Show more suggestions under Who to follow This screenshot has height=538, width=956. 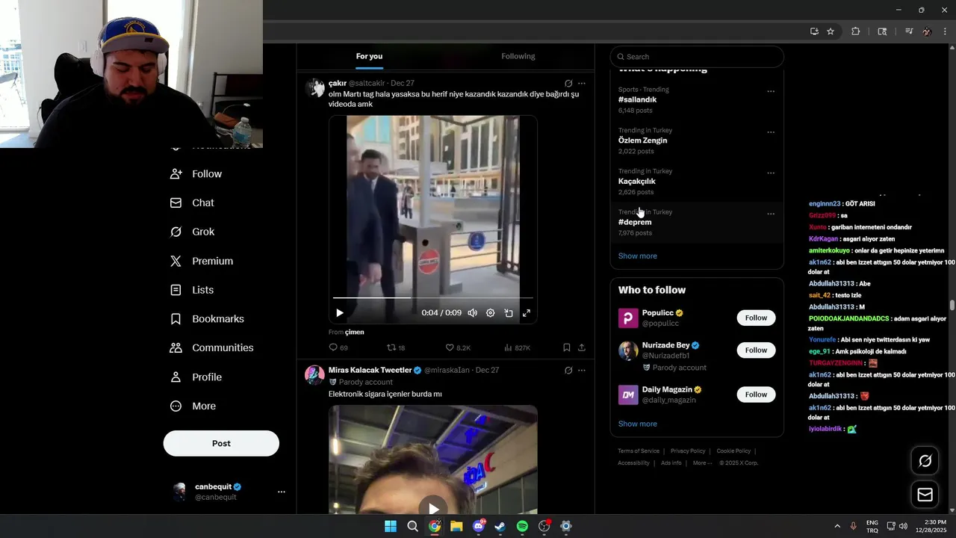tap(638, 424)
